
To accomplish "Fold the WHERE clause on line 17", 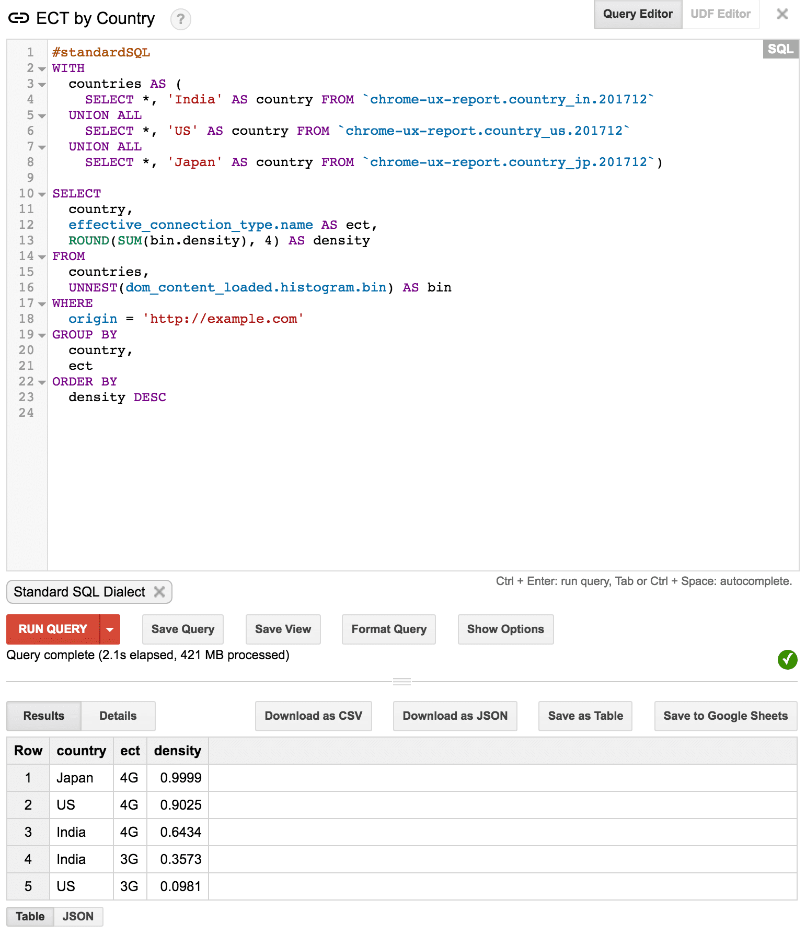I will tap(42, 304).
